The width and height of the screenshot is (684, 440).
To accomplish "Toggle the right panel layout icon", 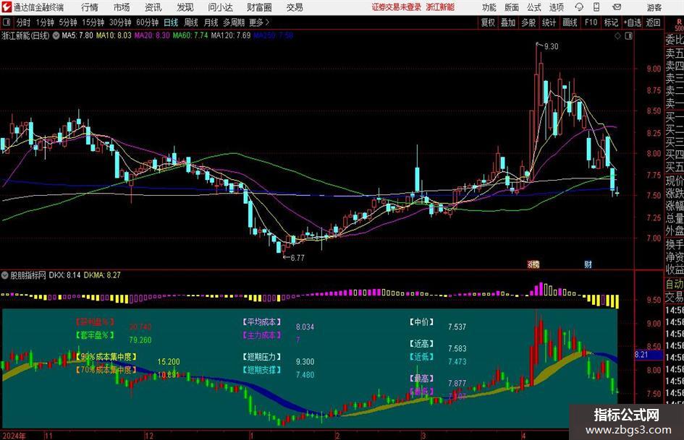I will point(628,36).
